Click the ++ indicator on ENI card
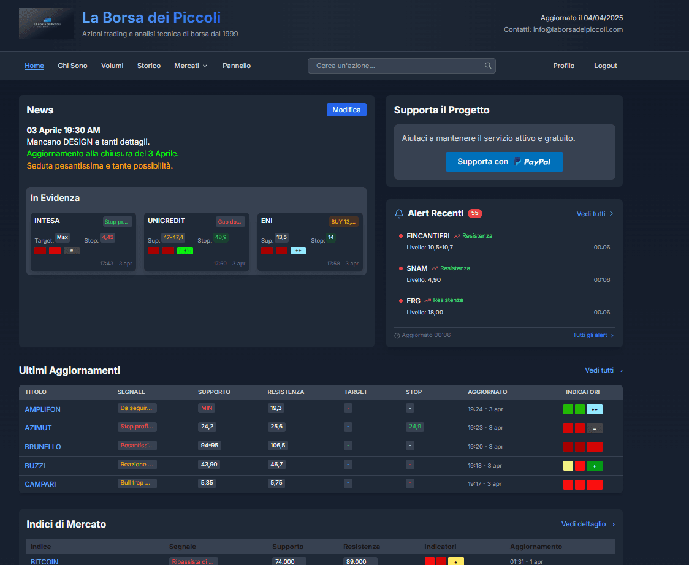The height and width of the screenshot is (565, 689). [299, 251]
